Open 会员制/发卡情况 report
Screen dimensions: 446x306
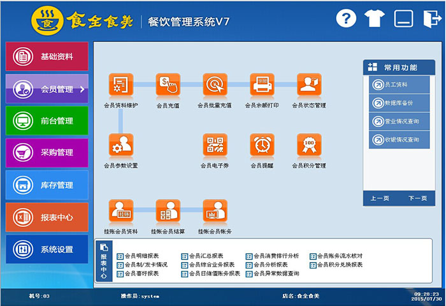(x=142, y=265)
